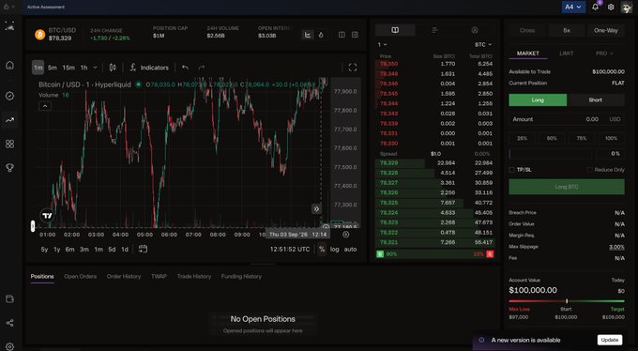This screenshot has width=638, height=351.
Task: Select the line chart view icon
Action: click(308, 35)
